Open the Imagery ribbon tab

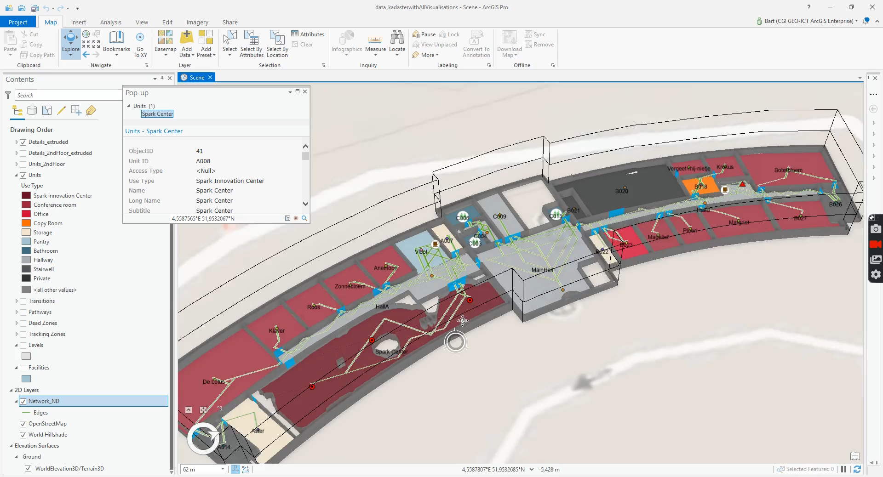point(197,22)
